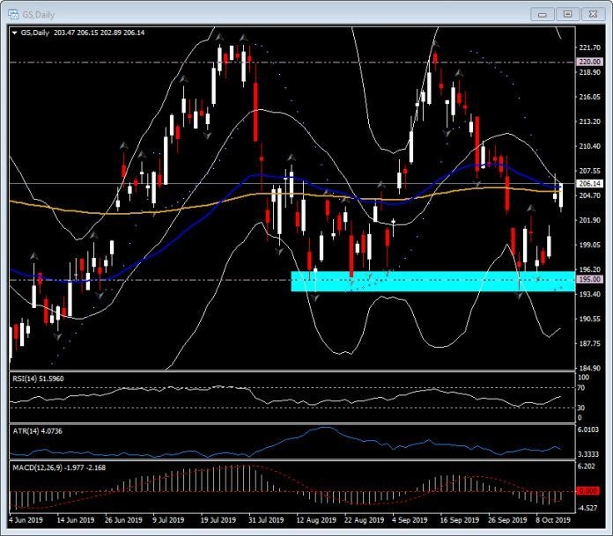Close the GS,Daily chart window
The height and width of the screenshot is (536, 613).
[x=593, y=14]
